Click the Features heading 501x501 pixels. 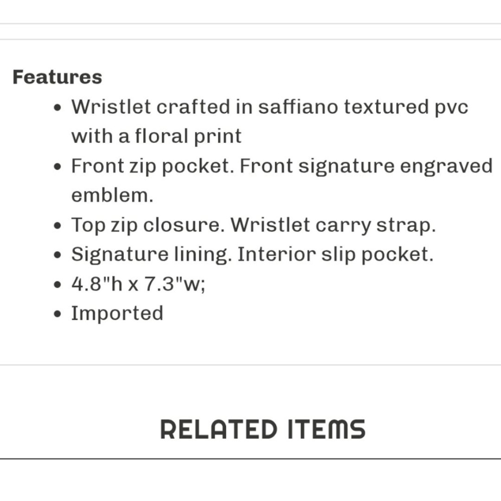58,77
